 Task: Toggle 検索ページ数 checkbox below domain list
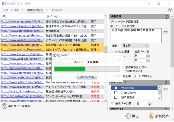tap(112, 104)
